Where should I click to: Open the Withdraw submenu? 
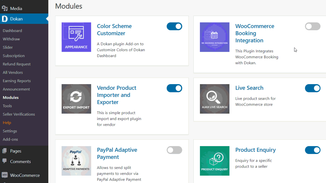click(11, 39)
